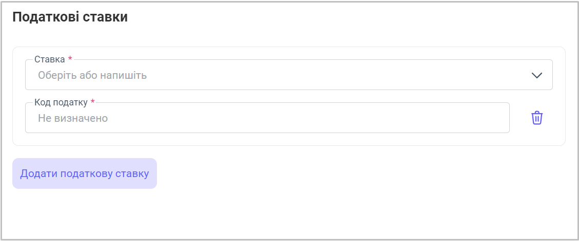Add another tax rate with the purple button
The width and height of the screenshot is (579, 241).
pyautogui.click(x=85, y=173)
